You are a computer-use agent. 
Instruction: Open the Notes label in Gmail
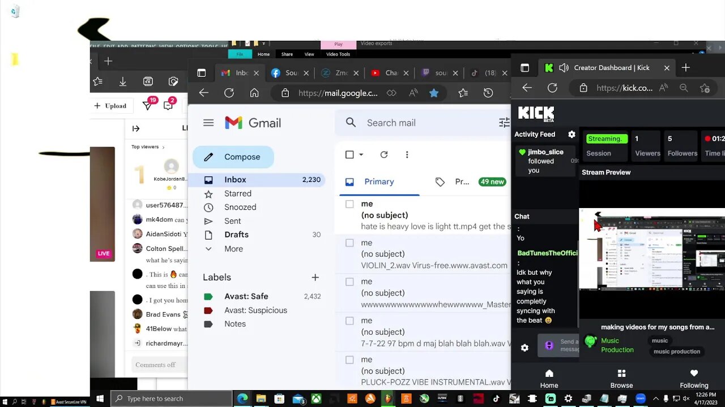235,324
